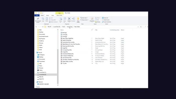Click the search box field
The image size is (176, 99).
click(x=146, y=27)
